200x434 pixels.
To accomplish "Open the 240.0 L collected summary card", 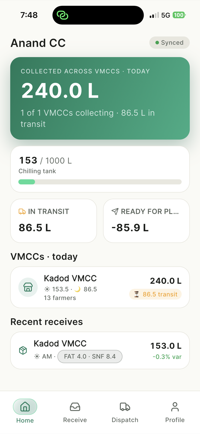I will 100,98.
